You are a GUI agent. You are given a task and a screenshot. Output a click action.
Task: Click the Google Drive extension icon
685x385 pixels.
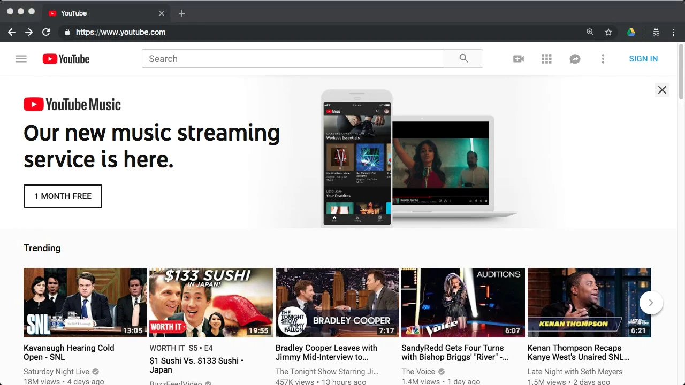coord(631,32)
